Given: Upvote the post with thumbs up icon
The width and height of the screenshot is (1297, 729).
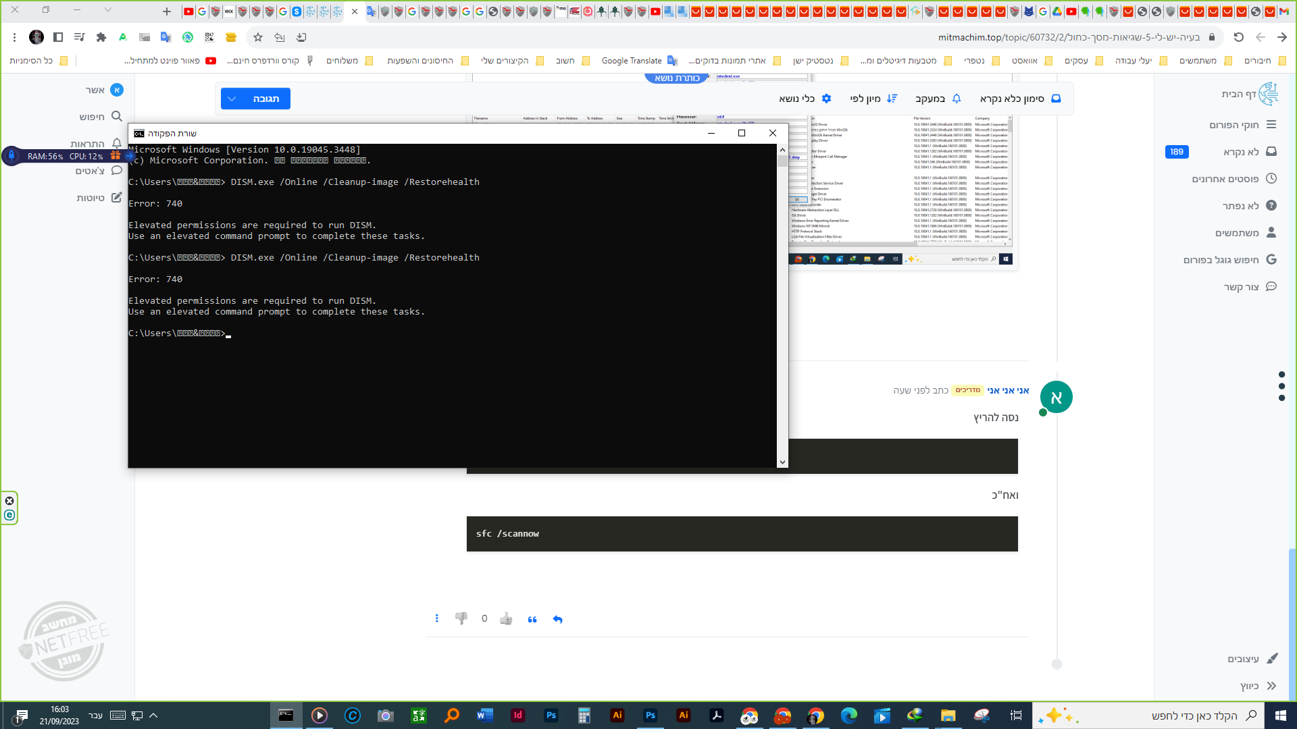Looking at the screenshot, I should click(506, 618).
